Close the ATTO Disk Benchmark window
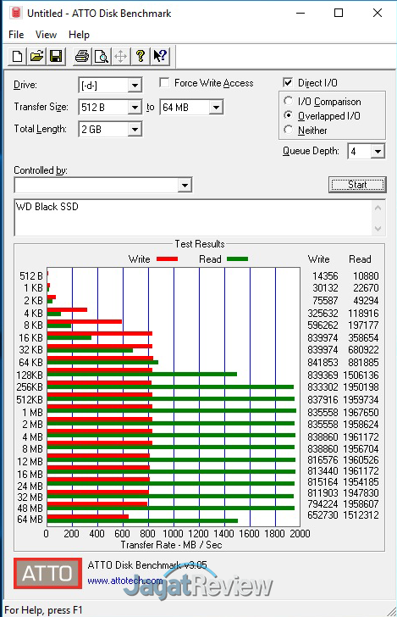This screenshot has width=397, height=617. pyautogui.click(x=378, y=13)
